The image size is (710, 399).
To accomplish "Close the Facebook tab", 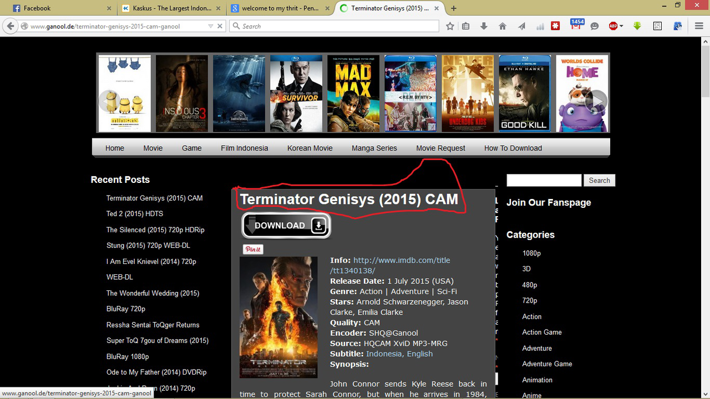I will tap(109, 8).
